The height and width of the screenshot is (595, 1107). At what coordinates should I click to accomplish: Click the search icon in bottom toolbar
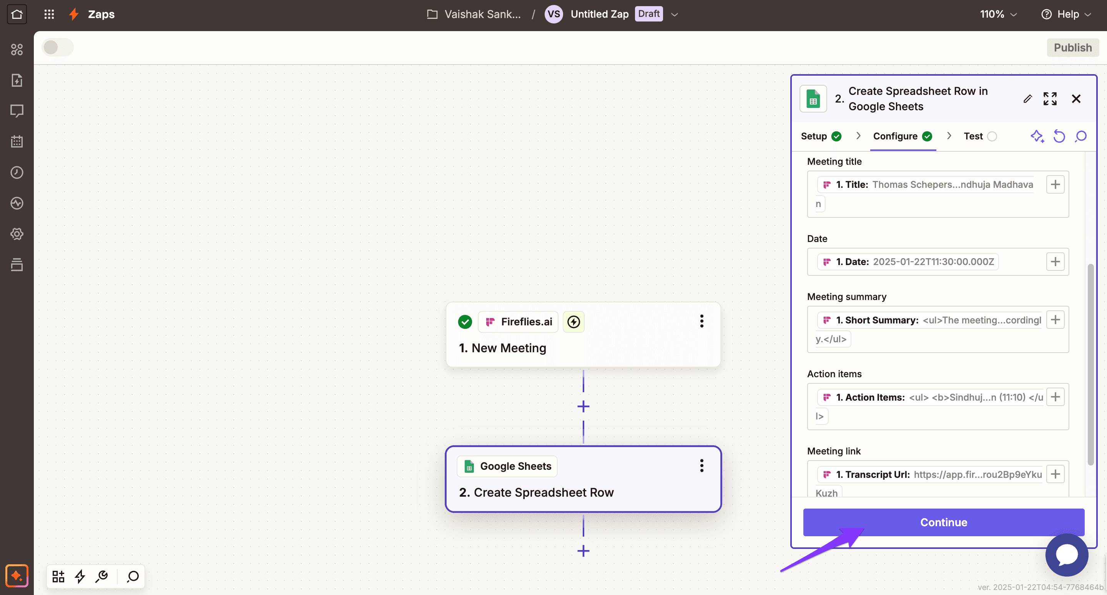(x=133, y=576)
